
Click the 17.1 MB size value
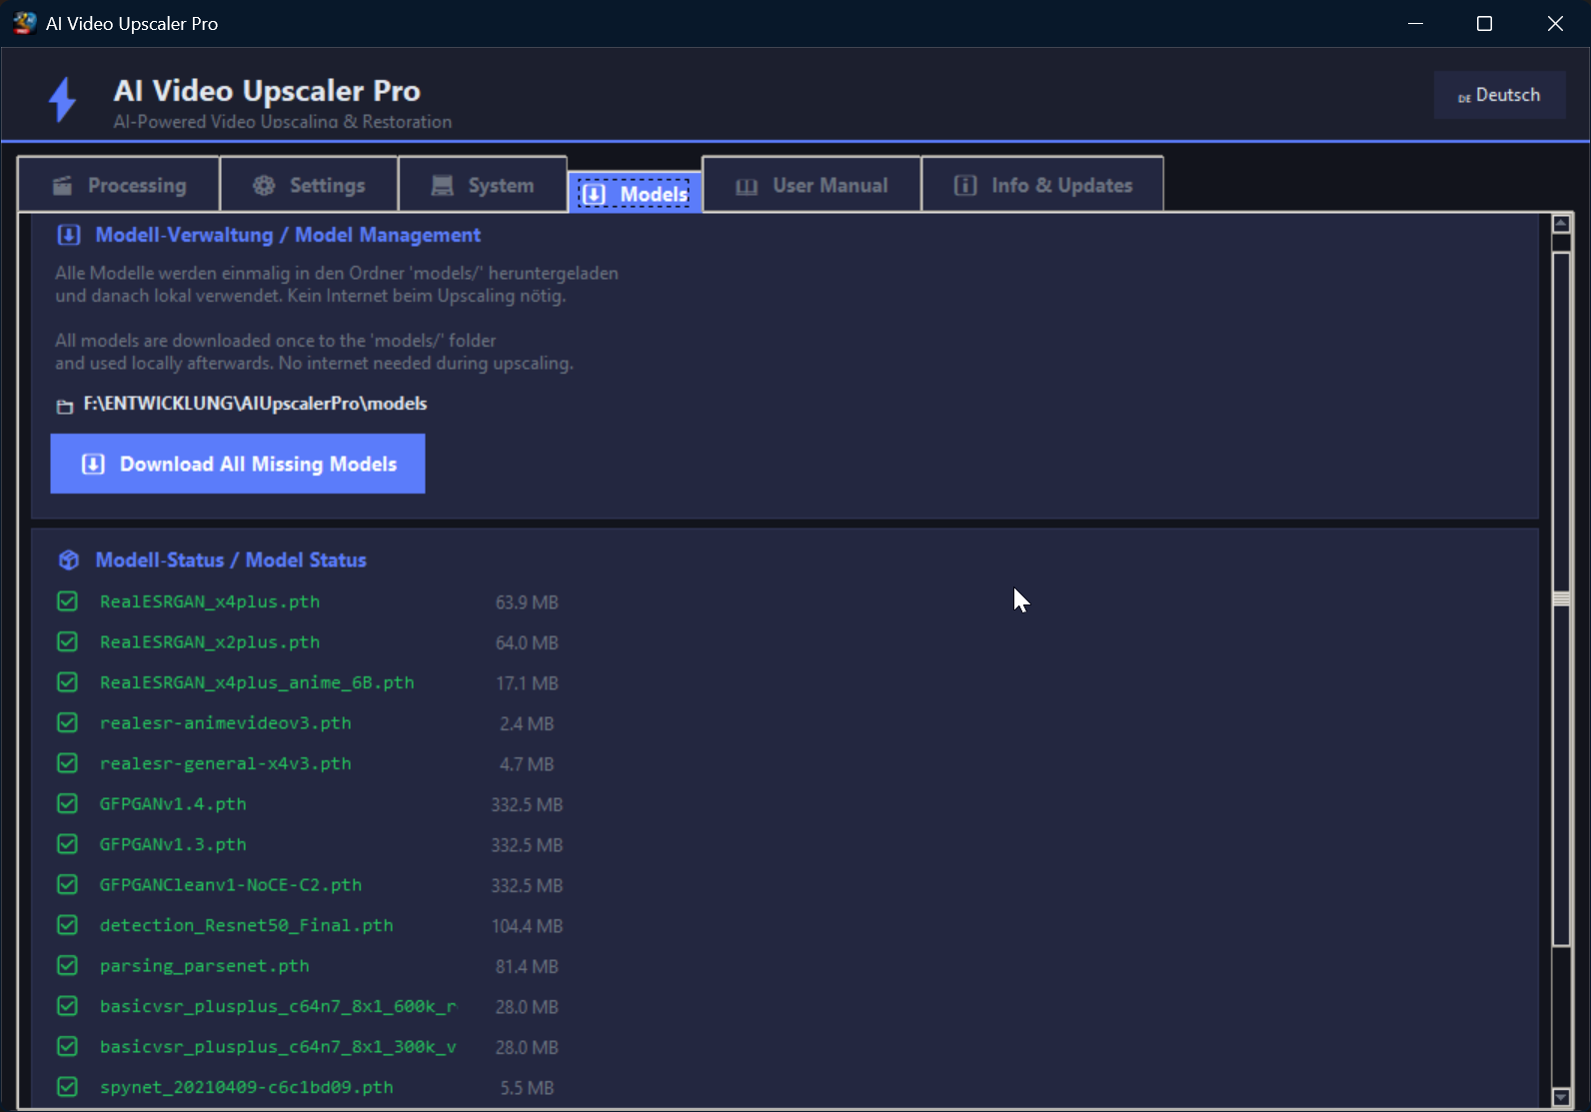click(x=527, y=683)
